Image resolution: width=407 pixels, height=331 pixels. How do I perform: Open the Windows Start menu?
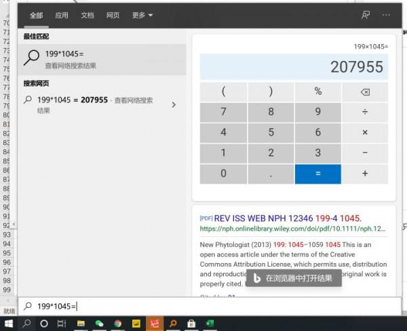(9, 324)
